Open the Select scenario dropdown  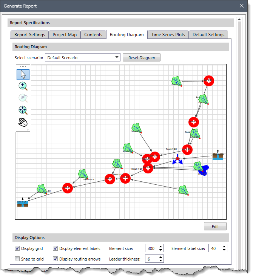[x=83, y=57]
